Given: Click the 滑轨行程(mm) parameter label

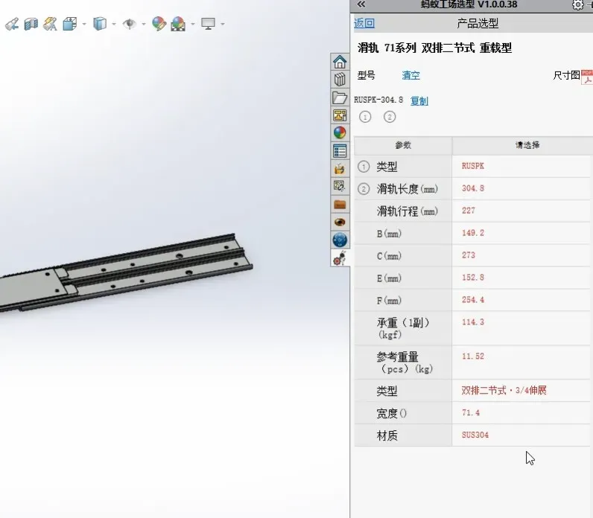Looking at the screenshot, I should coord(407,211).
